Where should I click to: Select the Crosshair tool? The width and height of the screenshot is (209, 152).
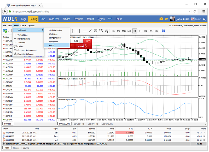point(72,31)
